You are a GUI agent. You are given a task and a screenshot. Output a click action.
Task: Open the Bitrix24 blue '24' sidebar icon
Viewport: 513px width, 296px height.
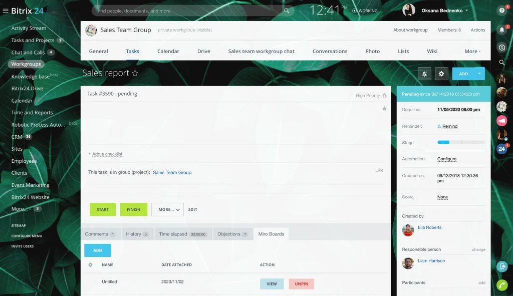(x=501, y=149)
